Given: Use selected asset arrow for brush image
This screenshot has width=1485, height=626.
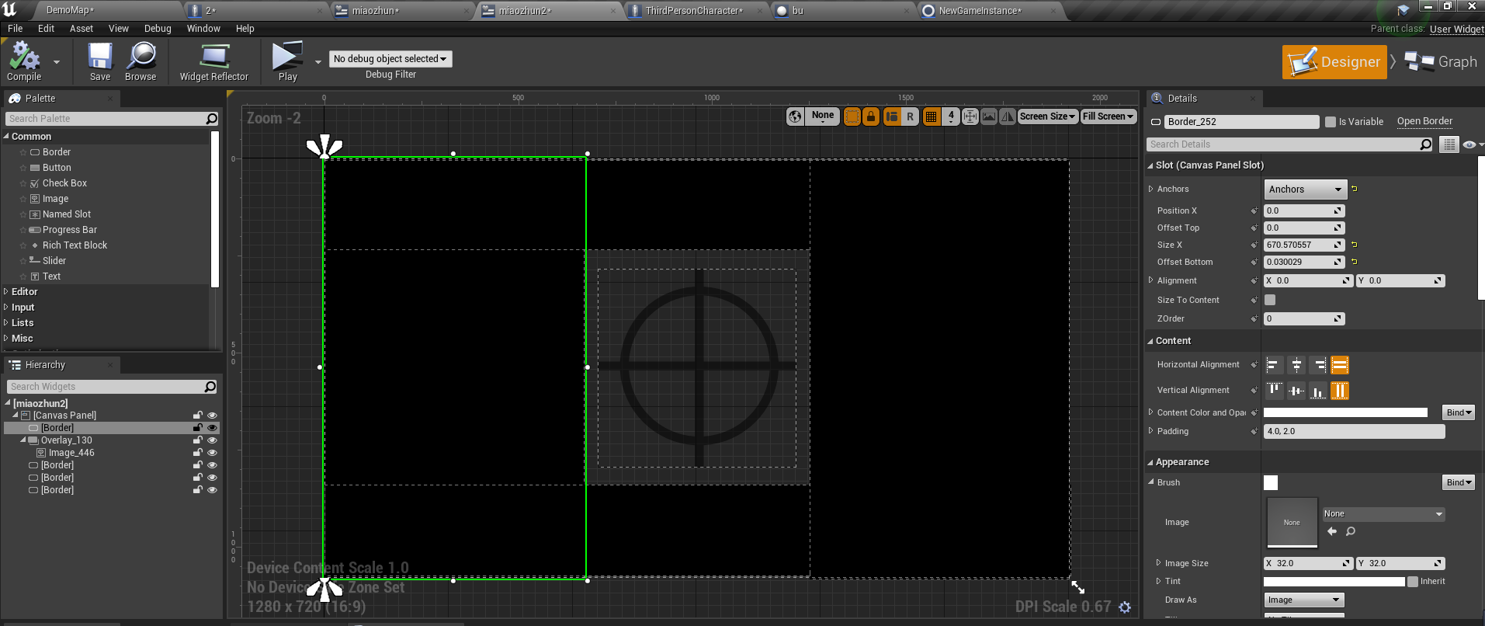Looking at the screenshot, I should coord(1332,531).
